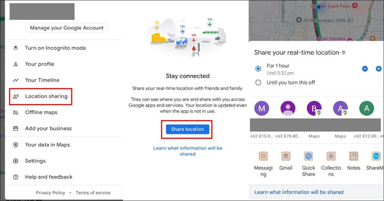Choose the Notes app icon
Image resolution: width=384 pixels, height=201 pixels.
(x=354, y=156)
